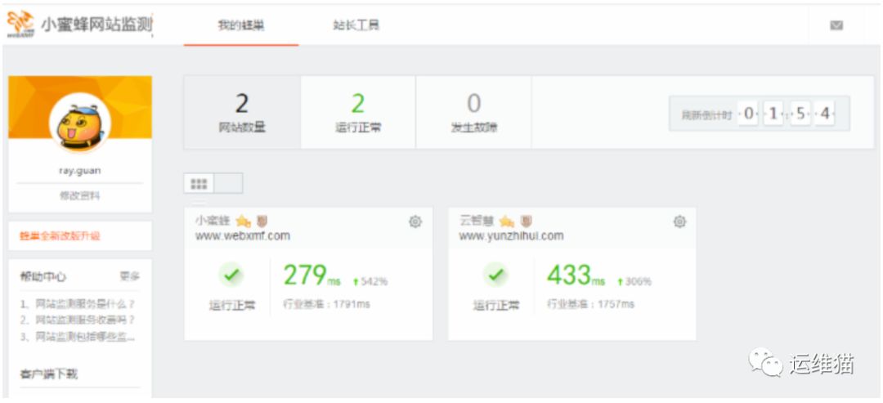Viewport: 883px width, 403px height.
Task: Click the star icon beside 小蜜蜂
Action: (x=243, y=222)
